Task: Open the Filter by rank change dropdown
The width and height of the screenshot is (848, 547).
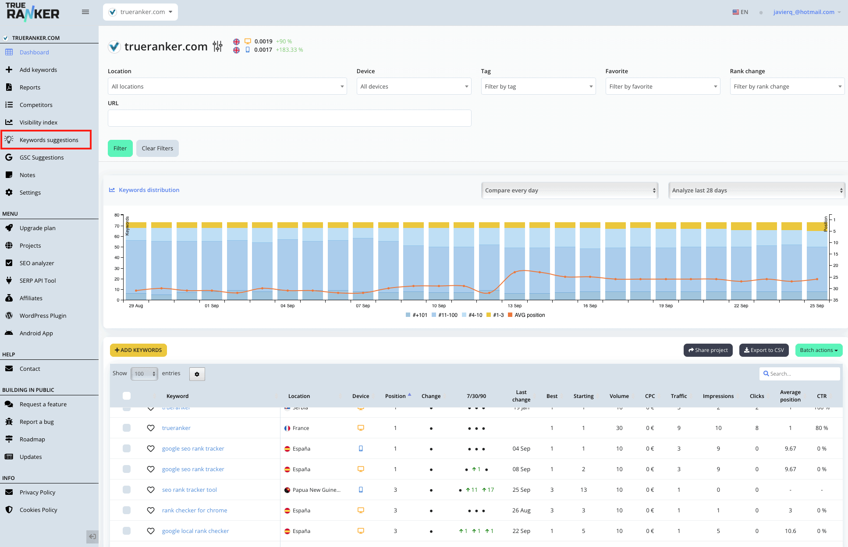Action: point(788,86)
